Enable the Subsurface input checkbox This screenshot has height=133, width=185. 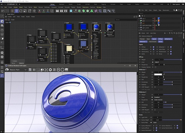point(171,49)
